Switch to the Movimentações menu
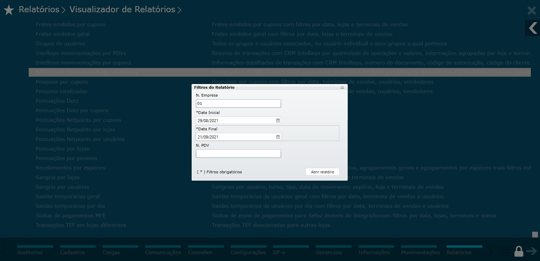This screenshot has height=261, width=540. [420, 252]
